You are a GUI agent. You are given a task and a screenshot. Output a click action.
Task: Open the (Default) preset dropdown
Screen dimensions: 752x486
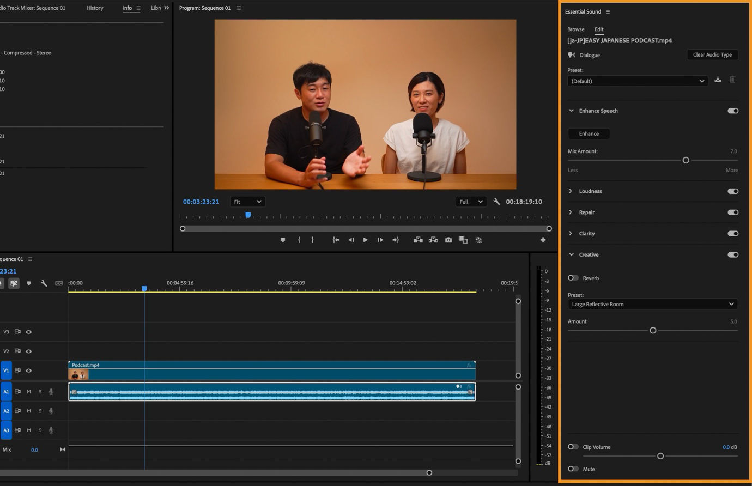pos(636,81)
